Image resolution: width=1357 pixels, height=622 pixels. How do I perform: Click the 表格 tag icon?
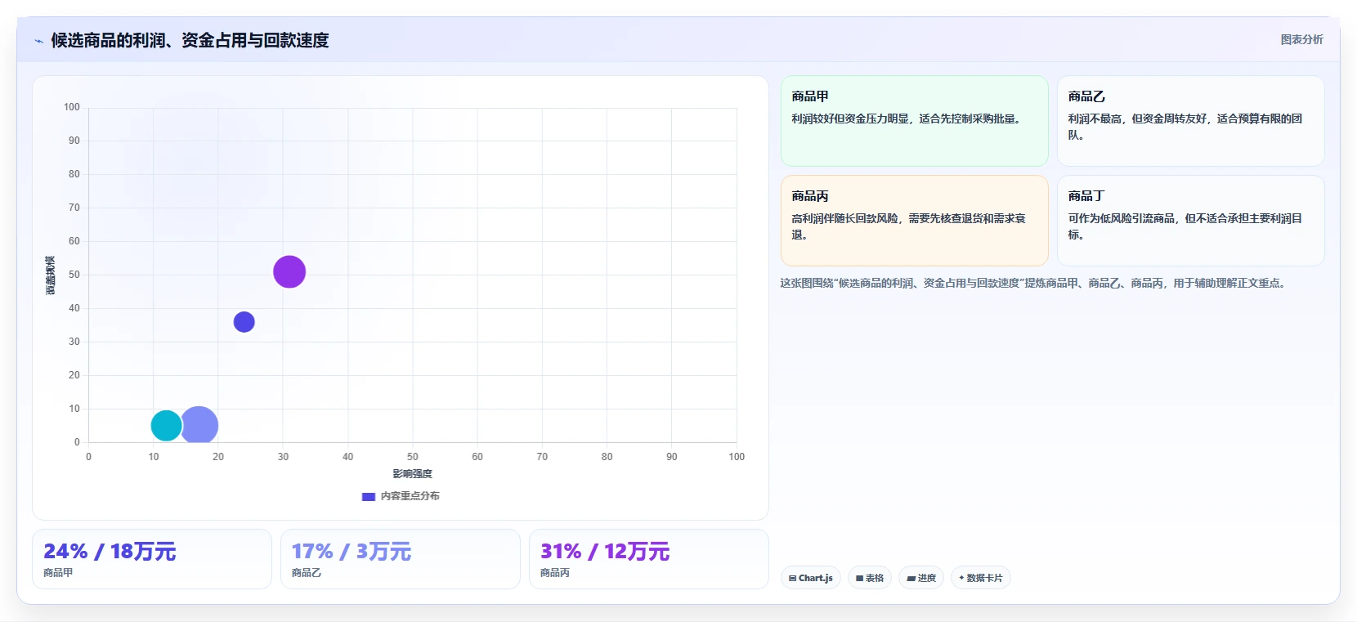(x=859, y=578)
